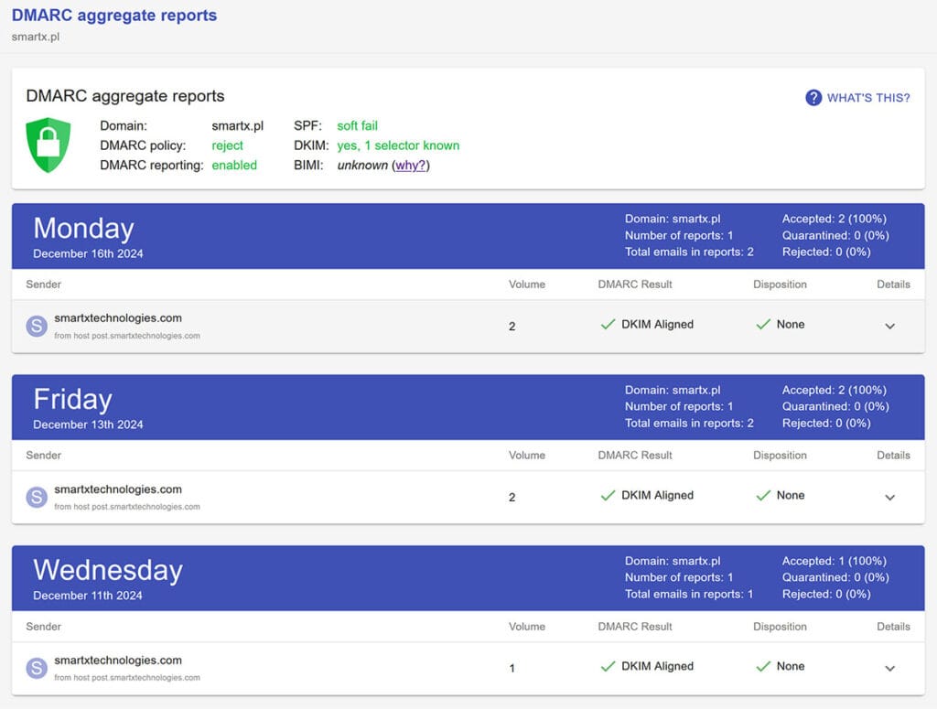Select smartxtechnologies.com sender in Friday's report
The height and width of the screenshot is (709, 937).
click(x=118, y=489)
